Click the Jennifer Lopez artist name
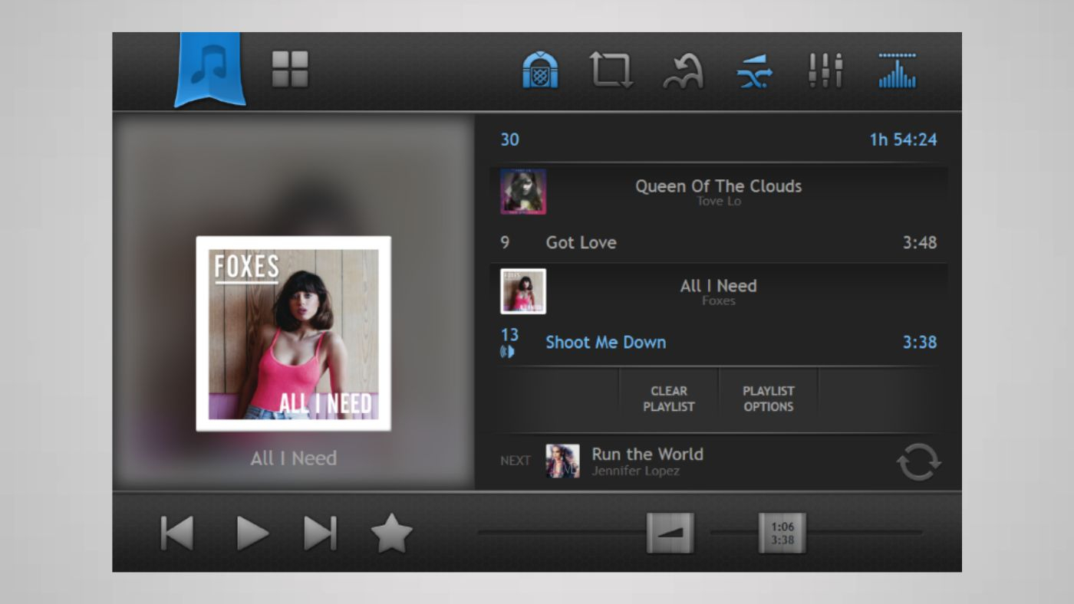 coord(635,471)
